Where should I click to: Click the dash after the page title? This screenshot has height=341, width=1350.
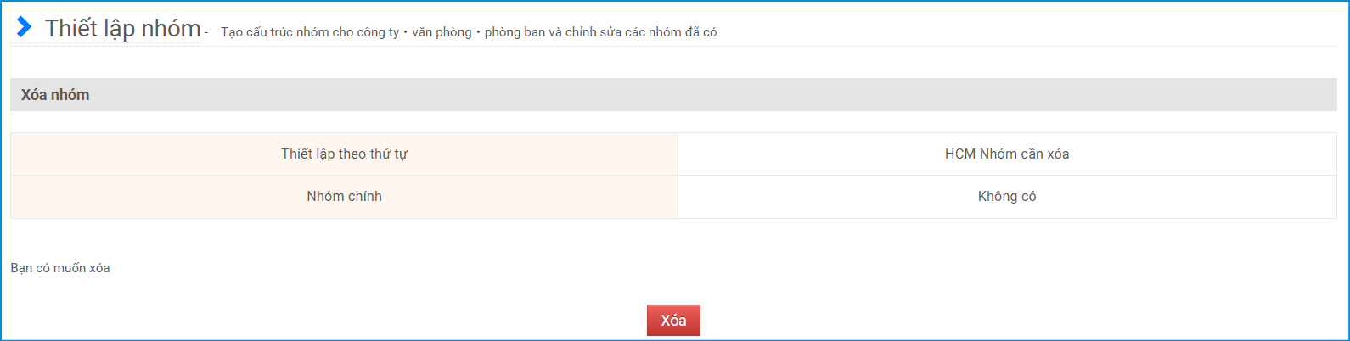pyautogui.click(x=206, y=34)
